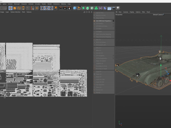
Task: Open viewport Filter menu
Action: [x=144, y=12]
